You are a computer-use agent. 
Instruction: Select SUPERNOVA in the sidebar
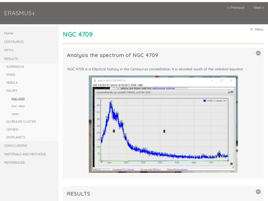click(x=15, y=67)
